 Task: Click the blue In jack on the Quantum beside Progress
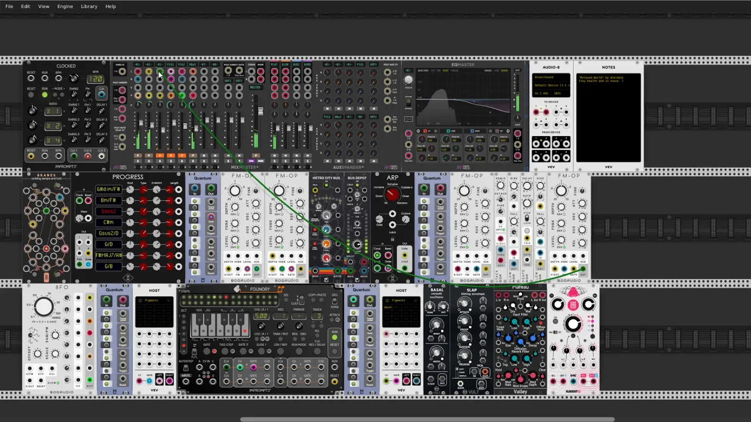point(194,188)
